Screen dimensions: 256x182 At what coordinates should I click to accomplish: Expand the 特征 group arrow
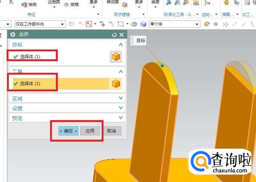click(x=98, y=15)
